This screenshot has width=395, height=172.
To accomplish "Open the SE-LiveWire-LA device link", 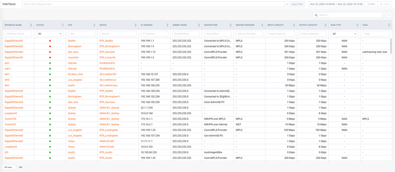I will coord(108,80).
